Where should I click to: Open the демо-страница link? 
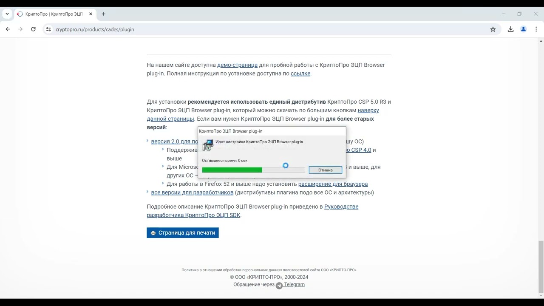coord(237,65)
